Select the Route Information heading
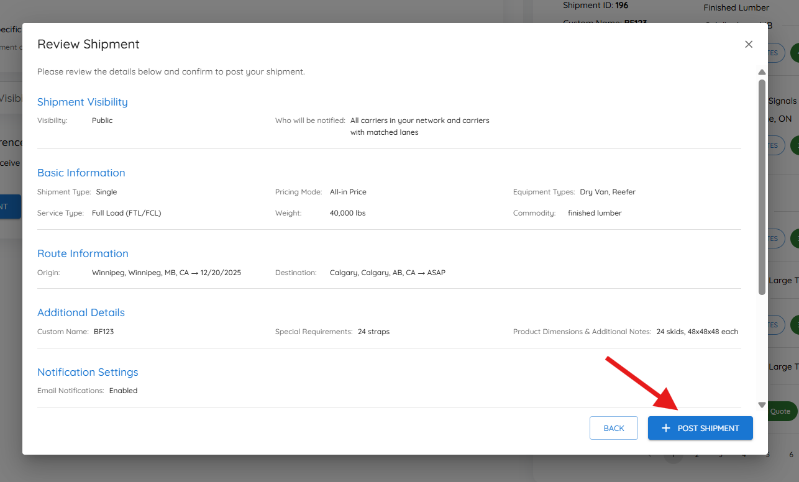The height and width of the screenshot is (482, 799). coord(83,253)
